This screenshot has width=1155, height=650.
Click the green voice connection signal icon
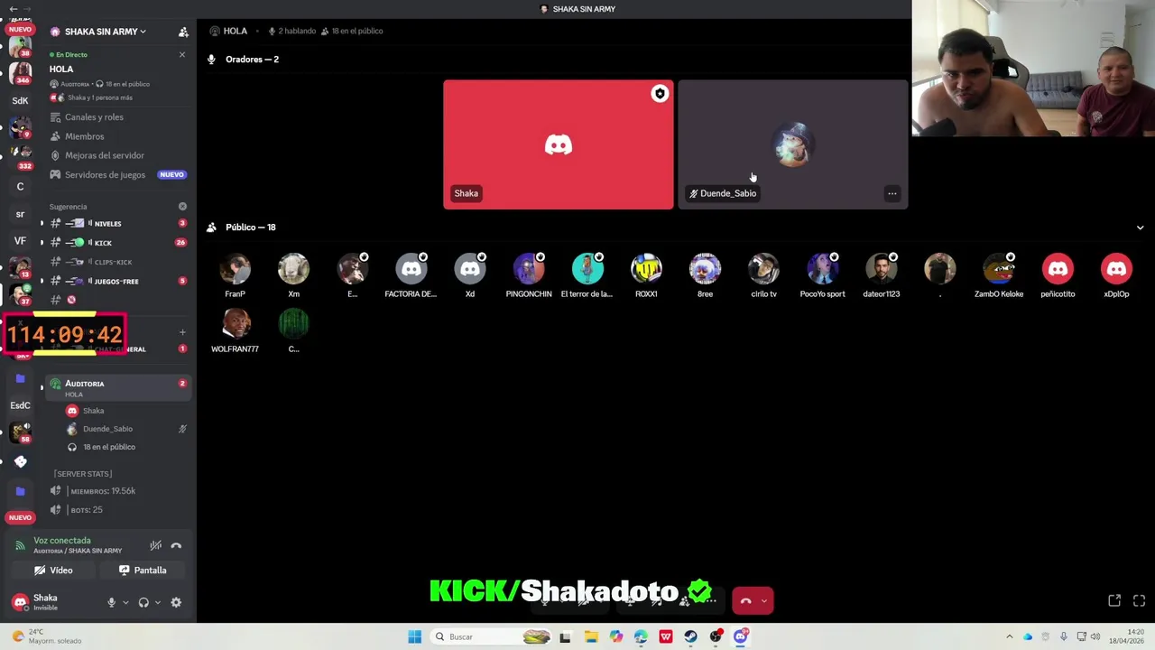coord(20,545)
